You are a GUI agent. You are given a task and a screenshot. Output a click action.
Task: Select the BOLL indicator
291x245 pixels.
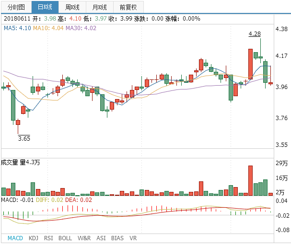click(65, 238)
